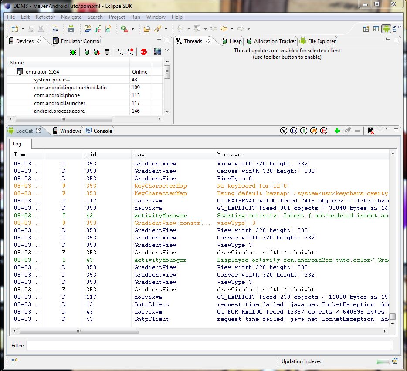
Task: Click the Android SDK manager download icon
Action: tap(71, 29)
